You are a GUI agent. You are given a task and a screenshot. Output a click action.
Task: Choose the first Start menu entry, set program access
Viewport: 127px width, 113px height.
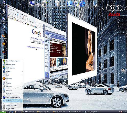pyautogui.click(x=13, y=61)
